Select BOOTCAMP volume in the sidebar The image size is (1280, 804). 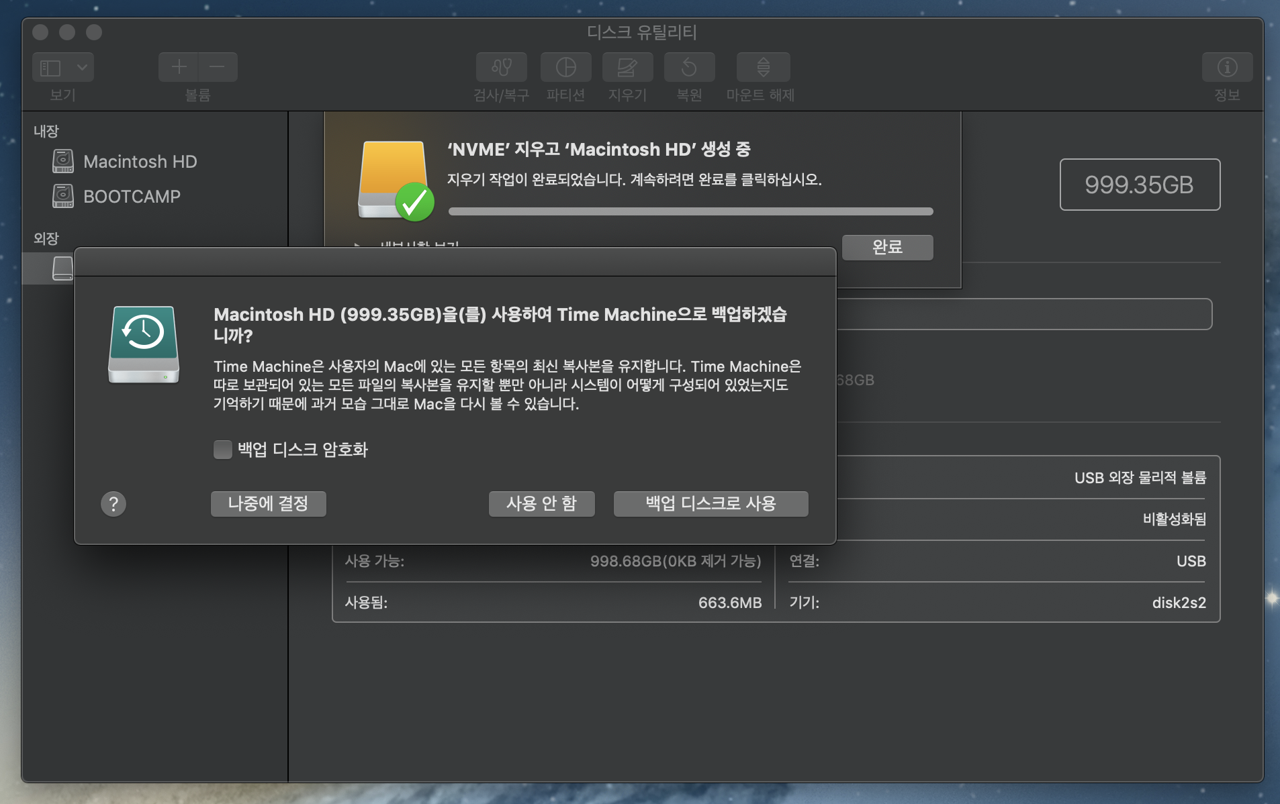[132, 197]
